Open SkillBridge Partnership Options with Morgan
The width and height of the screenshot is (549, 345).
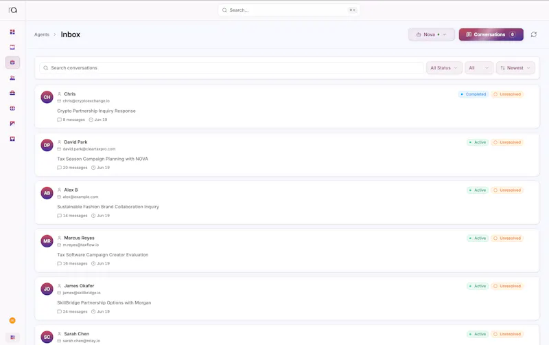(104, 302)
